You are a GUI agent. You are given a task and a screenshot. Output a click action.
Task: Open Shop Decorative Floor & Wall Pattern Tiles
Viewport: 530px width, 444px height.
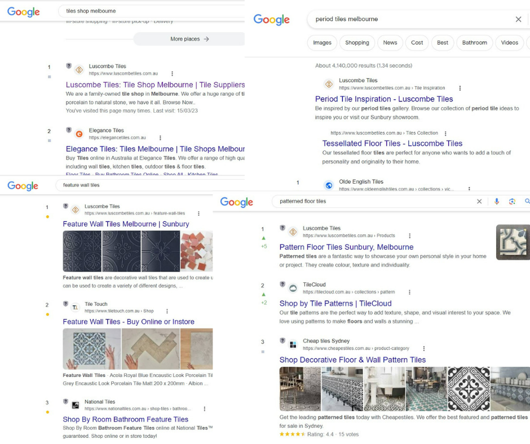[x=352, y=360]
